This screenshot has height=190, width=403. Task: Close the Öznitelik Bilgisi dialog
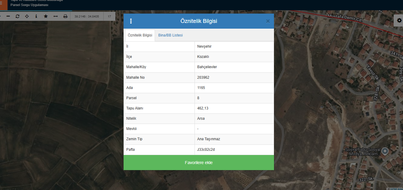(x=268, y=21)
